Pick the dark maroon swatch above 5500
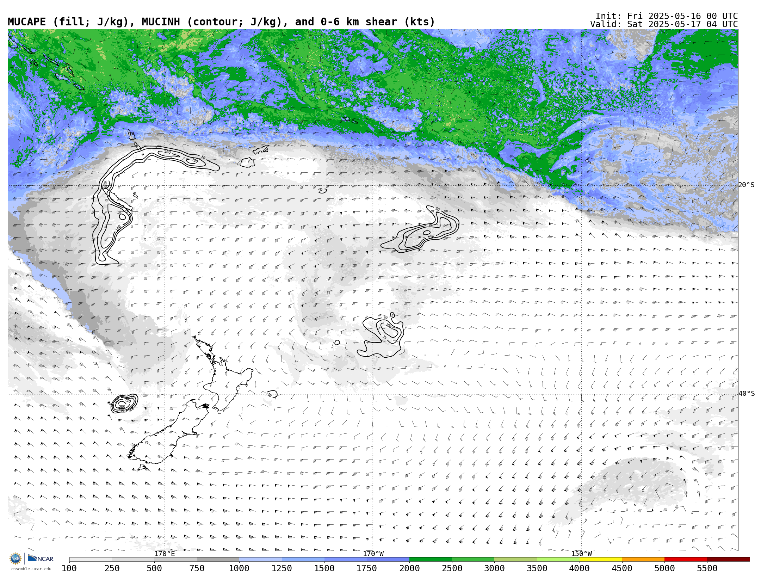Image resolution: width=761 pixels, height=573 pixels. (728, 560)
